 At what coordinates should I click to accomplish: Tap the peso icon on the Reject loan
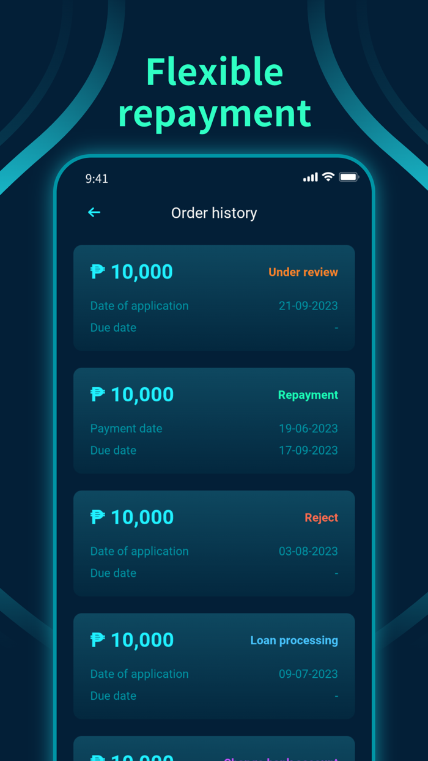point(97,517)
